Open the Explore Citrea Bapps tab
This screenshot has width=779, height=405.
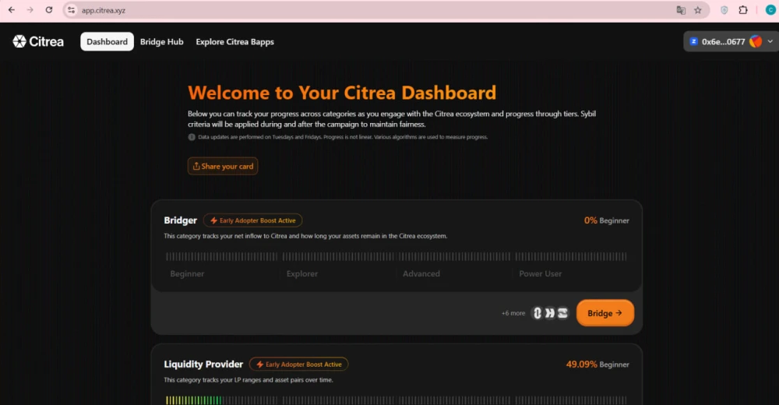coord(234,42)
